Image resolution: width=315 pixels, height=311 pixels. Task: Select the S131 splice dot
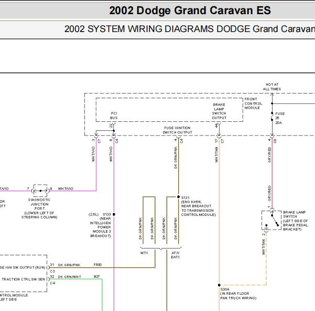[x=178, y=196]
